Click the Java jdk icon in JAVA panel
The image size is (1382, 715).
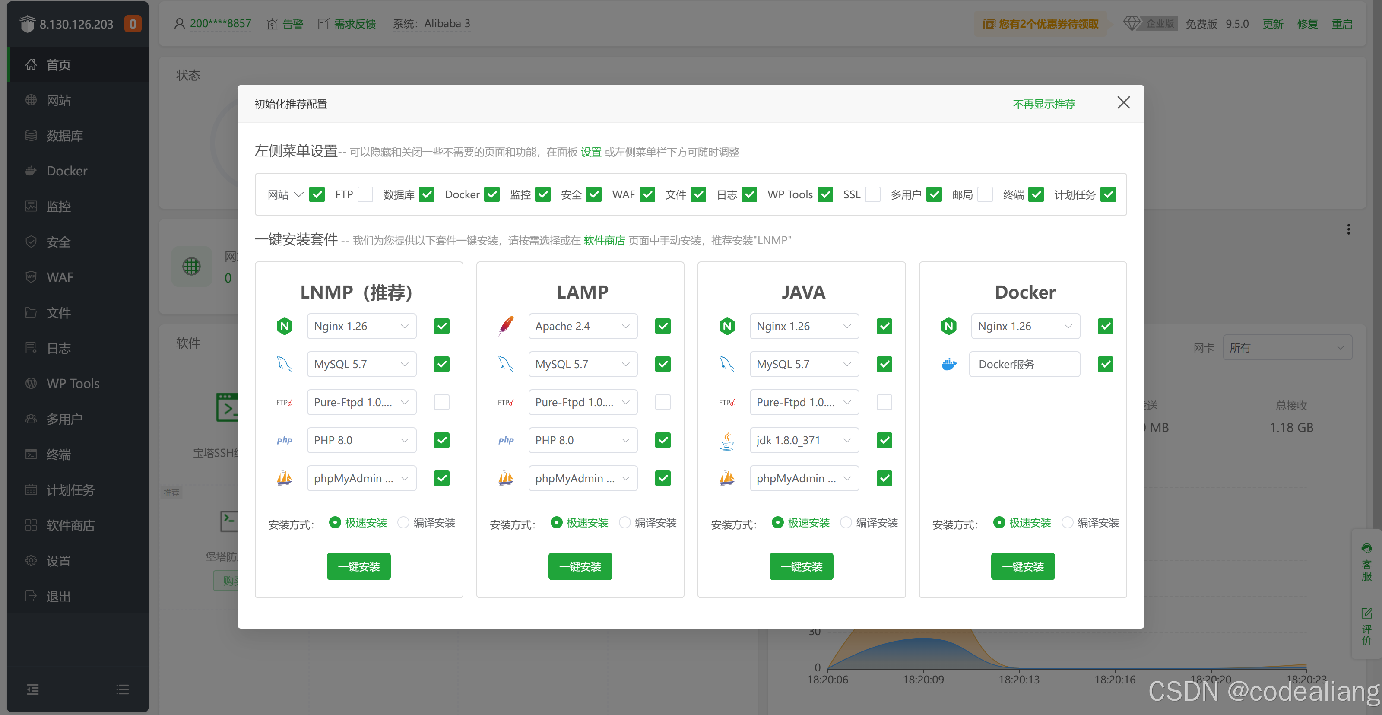[727, 440]
